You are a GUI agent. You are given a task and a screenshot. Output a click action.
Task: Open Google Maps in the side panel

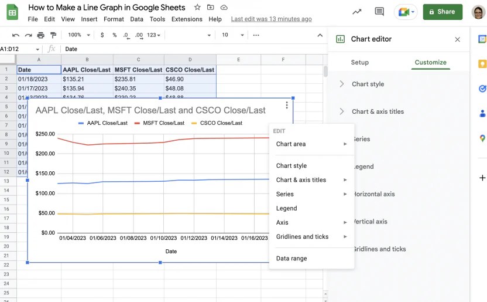coord(482,138)
